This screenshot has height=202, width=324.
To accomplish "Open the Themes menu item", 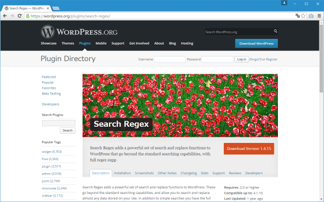I will [x=68, y=43].
